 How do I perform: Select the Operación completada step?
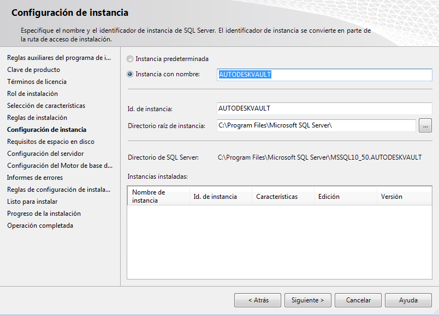40,226
